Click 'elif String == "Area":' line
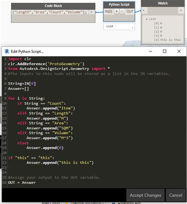The width and height of the screenshot is (187, 204). point(43,123)
